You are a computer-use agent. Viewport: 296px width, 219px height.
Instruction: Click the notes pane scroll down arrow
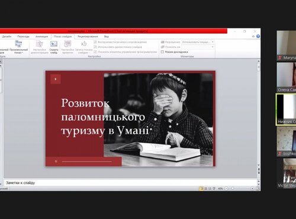pyautogui.click(x=259, y=184)
